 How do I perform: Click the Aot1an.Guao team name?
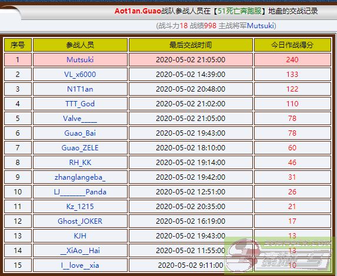coord(138,11)
